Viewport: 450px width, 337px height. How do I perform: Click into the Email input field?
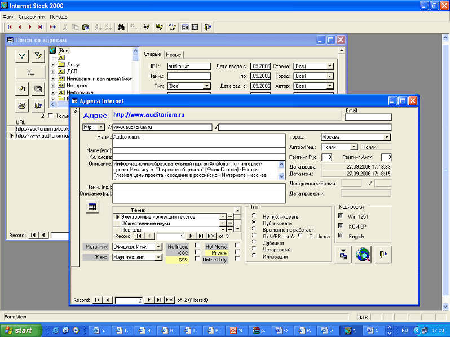coord(368,117)
